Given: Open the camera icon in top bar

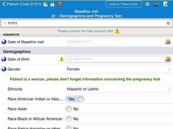Looking at the screenshot, I should pos(156,4).
